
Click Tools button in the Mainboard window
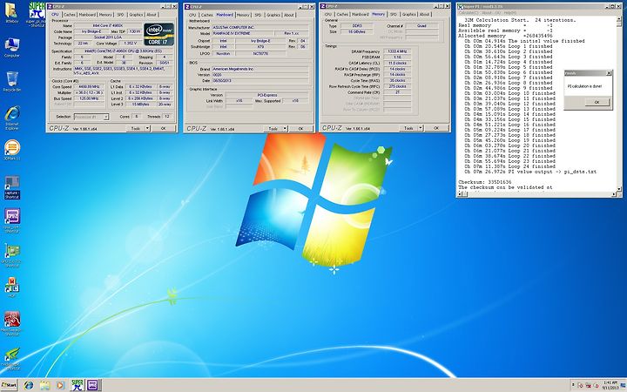tap(273, 129)
